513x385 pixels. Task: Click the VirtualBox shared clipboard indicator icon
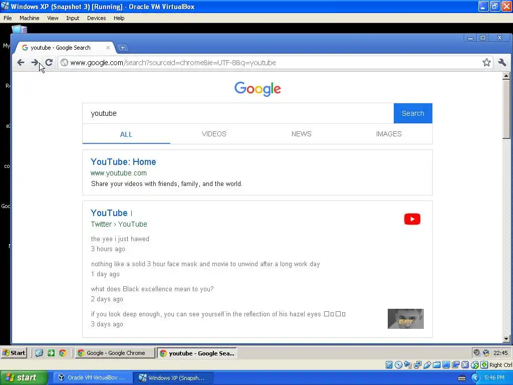coord(455,365)
